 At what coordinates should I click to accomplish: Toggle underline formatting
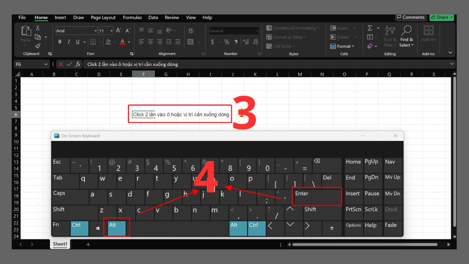pos(78,41)
